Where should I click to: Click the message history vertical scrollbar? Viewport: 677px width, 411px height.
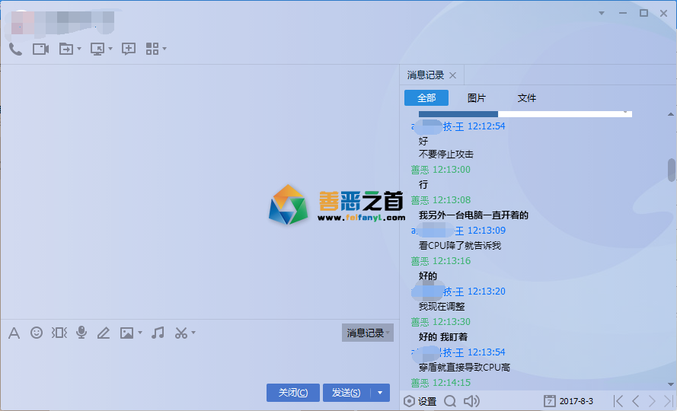click(x=671, y=170)
